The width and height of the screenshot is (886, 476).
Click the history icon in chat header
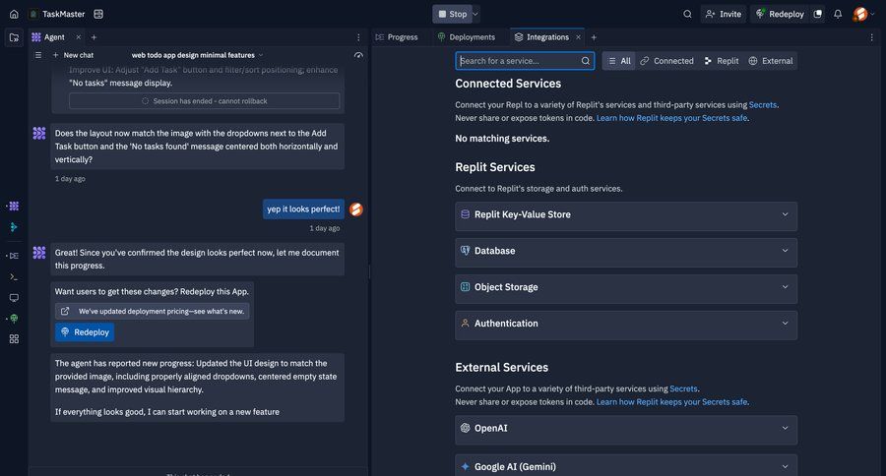coord(358,55)
